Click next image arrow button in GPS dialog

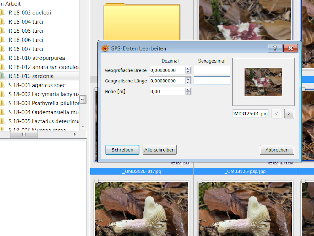point(289,113)
